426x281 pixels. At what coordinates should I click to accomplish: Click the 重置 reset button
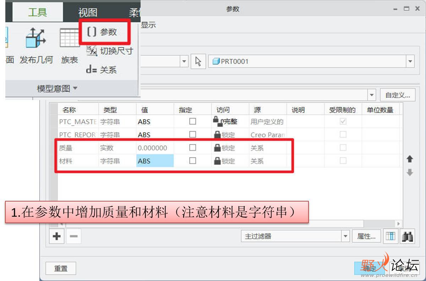coord(61,269)
